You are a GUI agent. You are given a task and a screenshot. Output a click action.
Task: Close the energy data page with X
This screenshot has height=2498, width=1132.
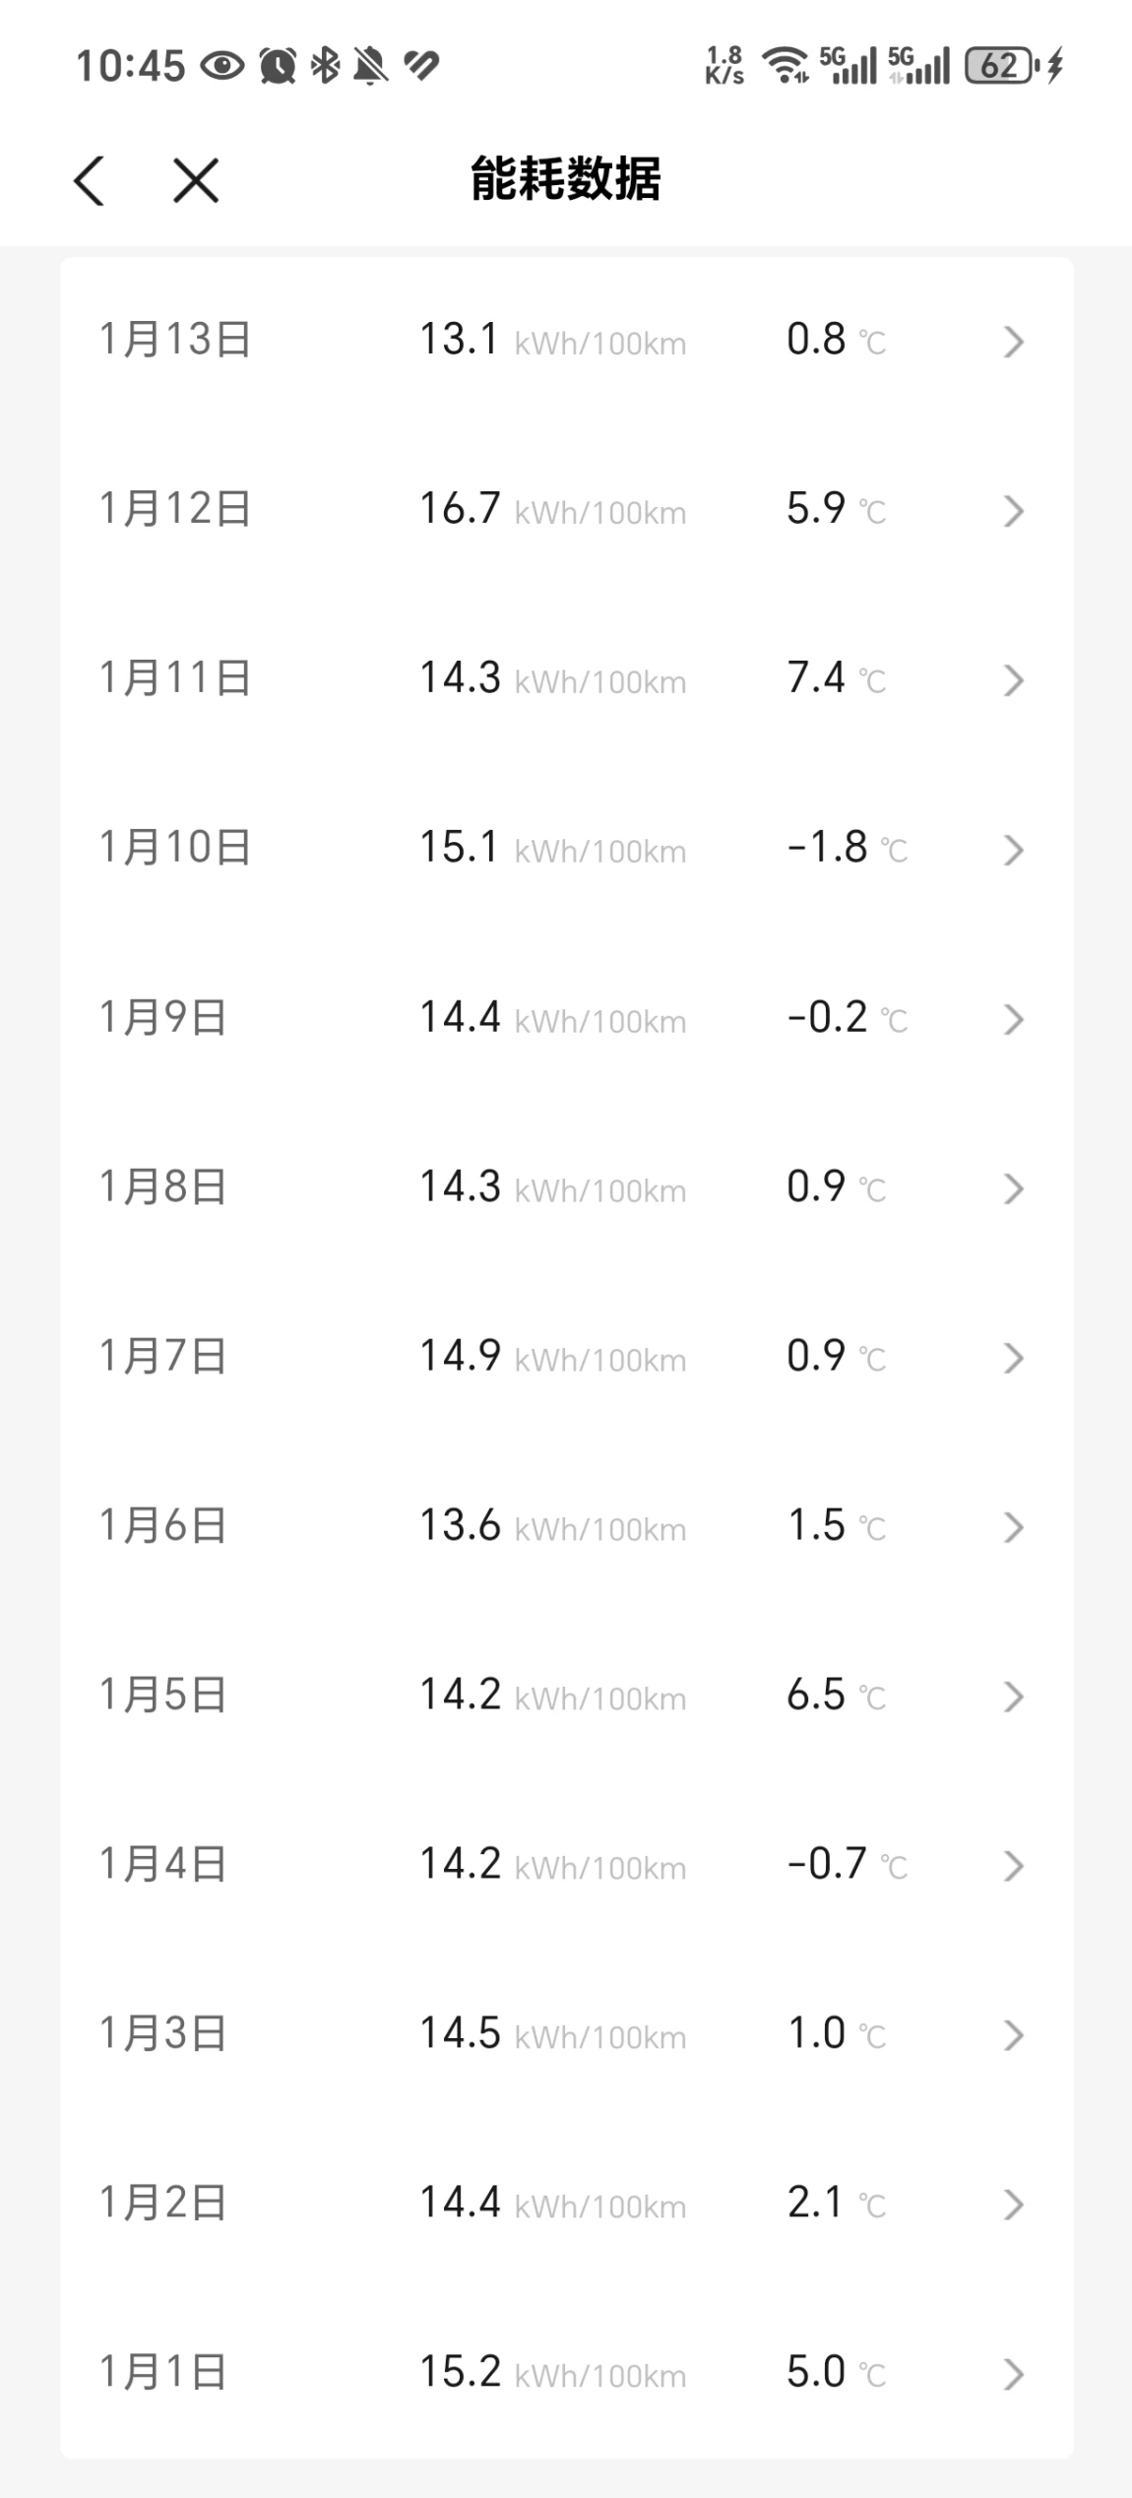tap(196, 181)
